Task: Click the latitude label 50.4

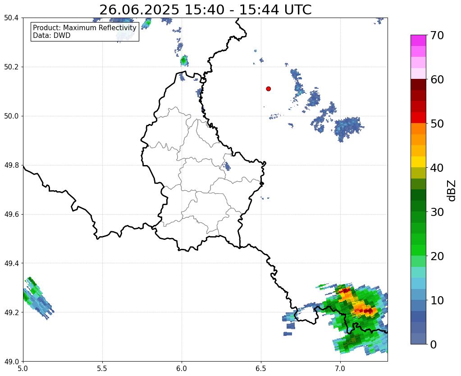Action: click(x=11, y=18)
